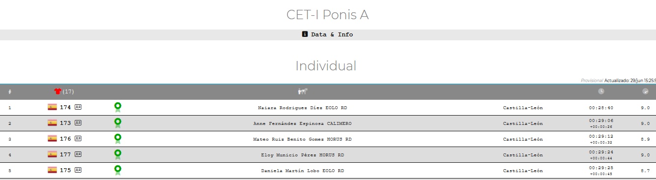This screenshot has width=656, height=180.
Task: Click the clock icon in table header
Action: point(601,91)
